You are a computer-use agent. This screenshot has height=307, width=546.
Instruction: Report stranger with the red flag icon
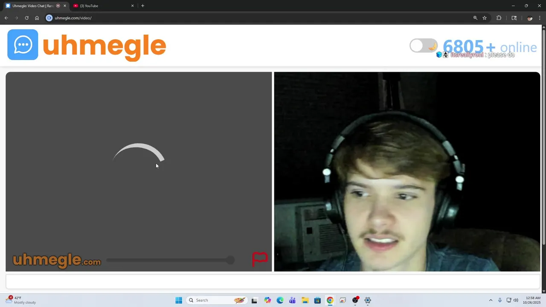260,259
